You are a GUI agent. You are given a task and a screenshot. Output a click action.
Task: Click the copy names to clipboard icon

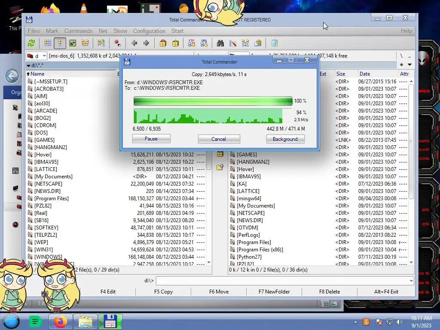[258, 43]
